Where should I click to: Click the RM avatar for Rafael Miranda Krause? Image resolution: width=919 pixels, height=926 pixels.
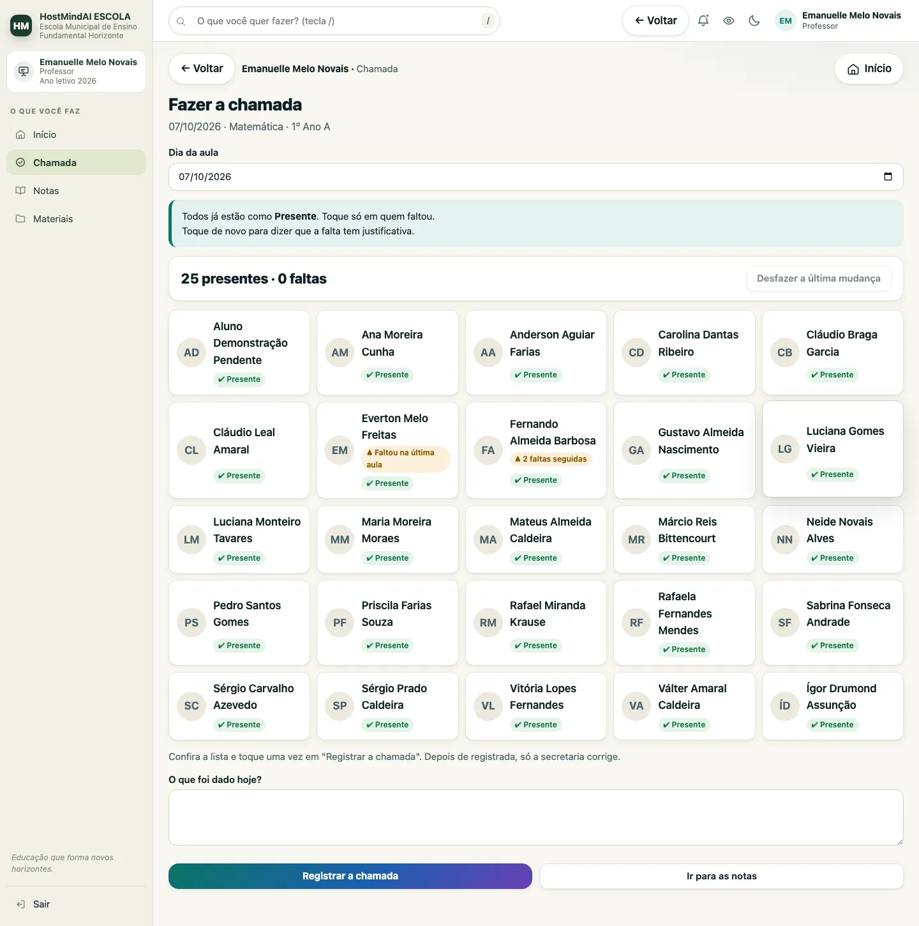(x=488, y=623)
